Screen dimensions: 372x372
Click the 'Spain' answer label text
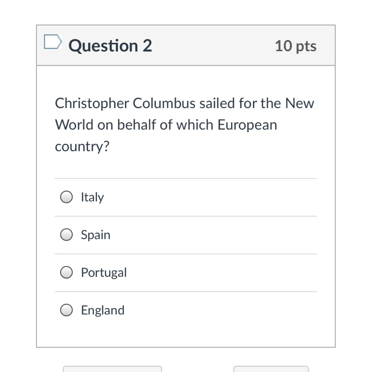[x=96, y=235]
